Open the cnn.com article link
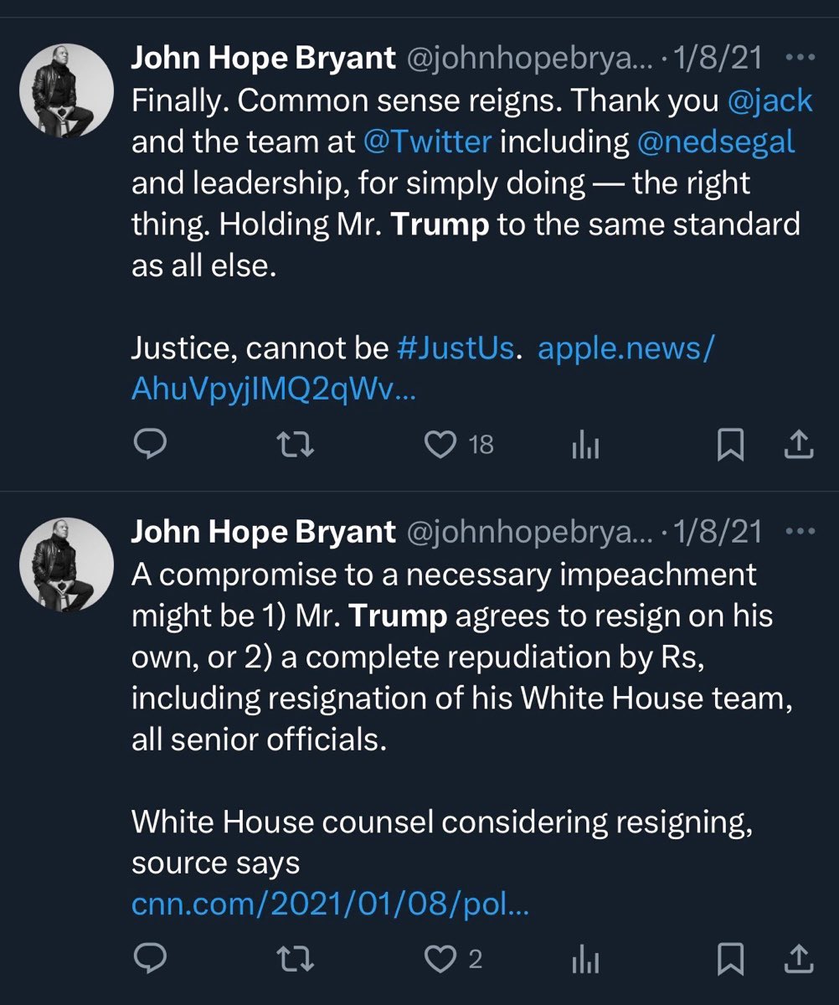The image size is (839, 1005). click(330, 904)
